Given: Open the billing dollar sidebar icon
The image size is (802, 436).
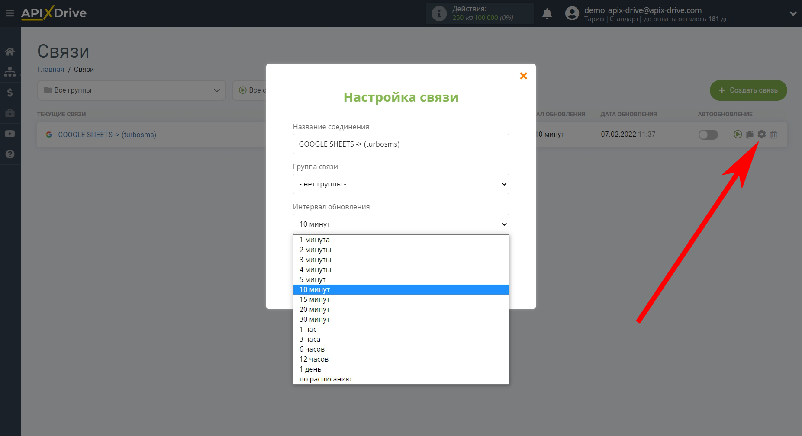Looking at the screenshot, I should [x=10, y=93].
